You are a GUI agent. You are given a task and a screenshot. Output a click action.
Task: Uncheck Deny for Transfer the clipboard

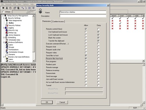[98, 41]
